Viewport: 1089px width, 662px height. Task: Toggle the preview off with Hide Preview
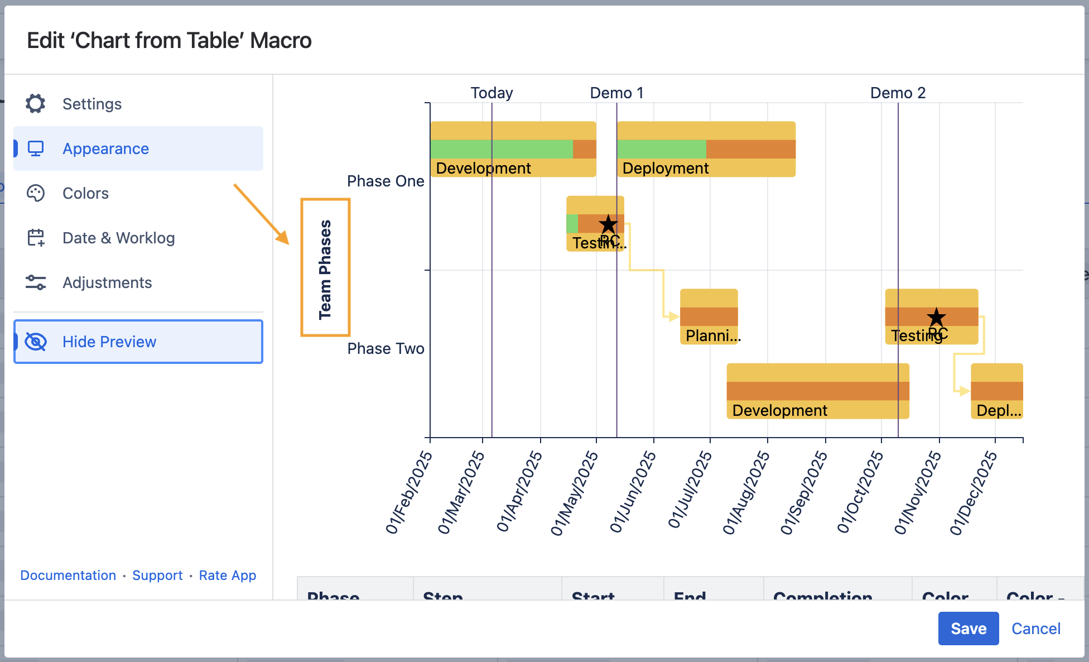[109, 342]
